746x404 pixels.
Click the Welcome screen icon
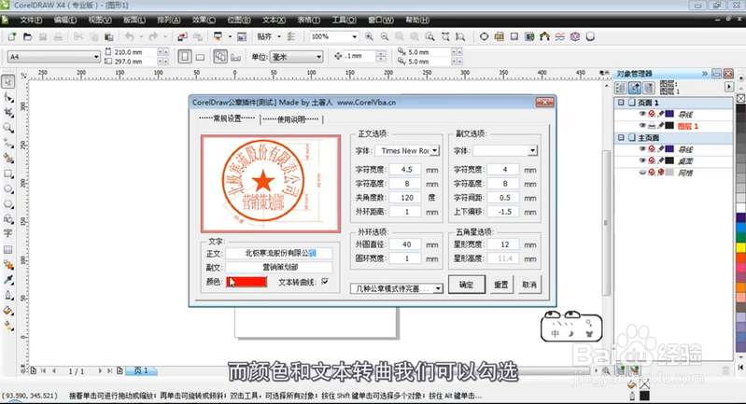click(x=242, y=36)
